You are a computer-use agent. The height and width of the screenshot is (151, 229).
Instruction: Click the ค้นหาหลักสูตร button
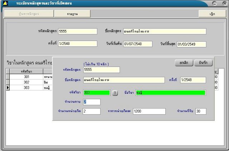point(29,14)
